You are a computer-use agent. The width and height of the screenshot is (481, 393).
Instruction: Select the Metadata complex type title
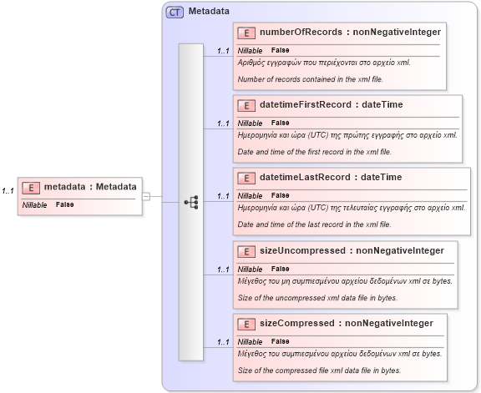(x=209, y=12)
